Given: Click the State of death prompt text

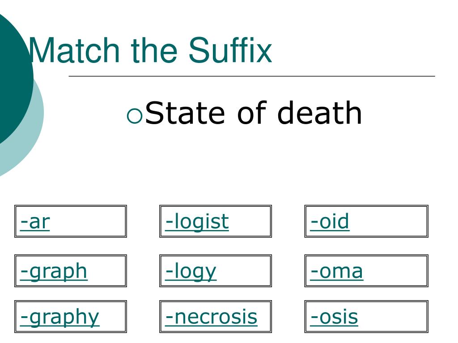Looking at the screenshot, I should [x=253, y=113].
